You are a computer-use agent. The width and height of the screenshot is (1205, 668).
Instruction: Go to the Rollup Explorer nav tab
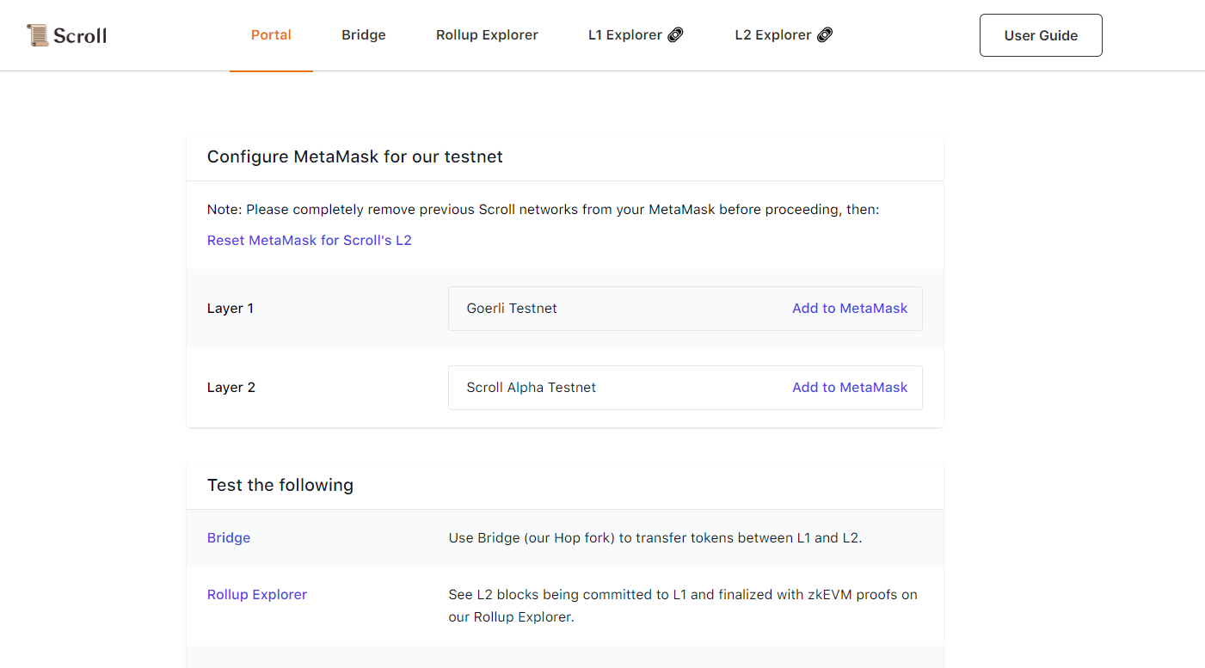pyautogui.click(x=487, y=35)
